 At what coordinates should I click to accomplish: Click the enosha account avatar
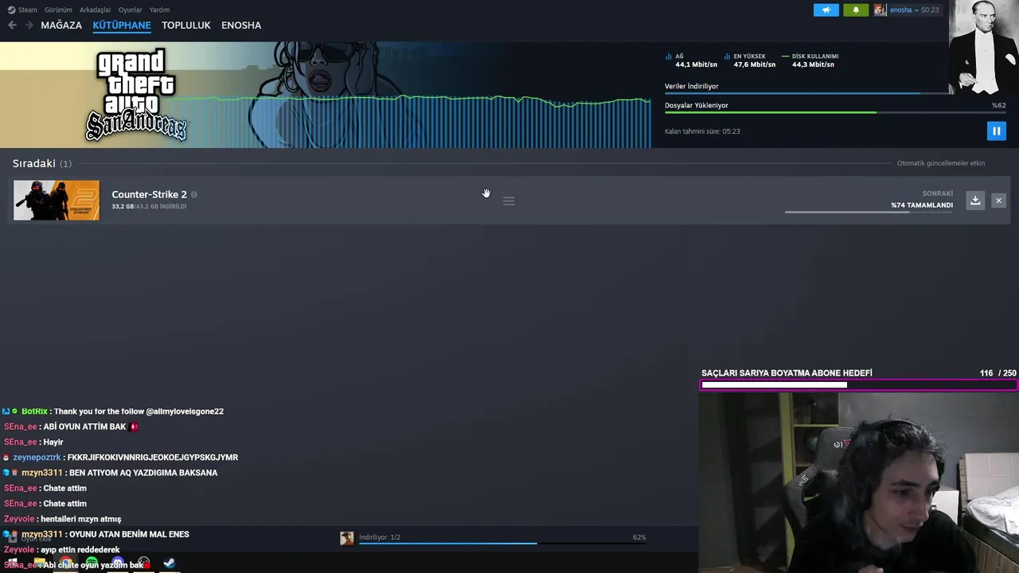880,10
